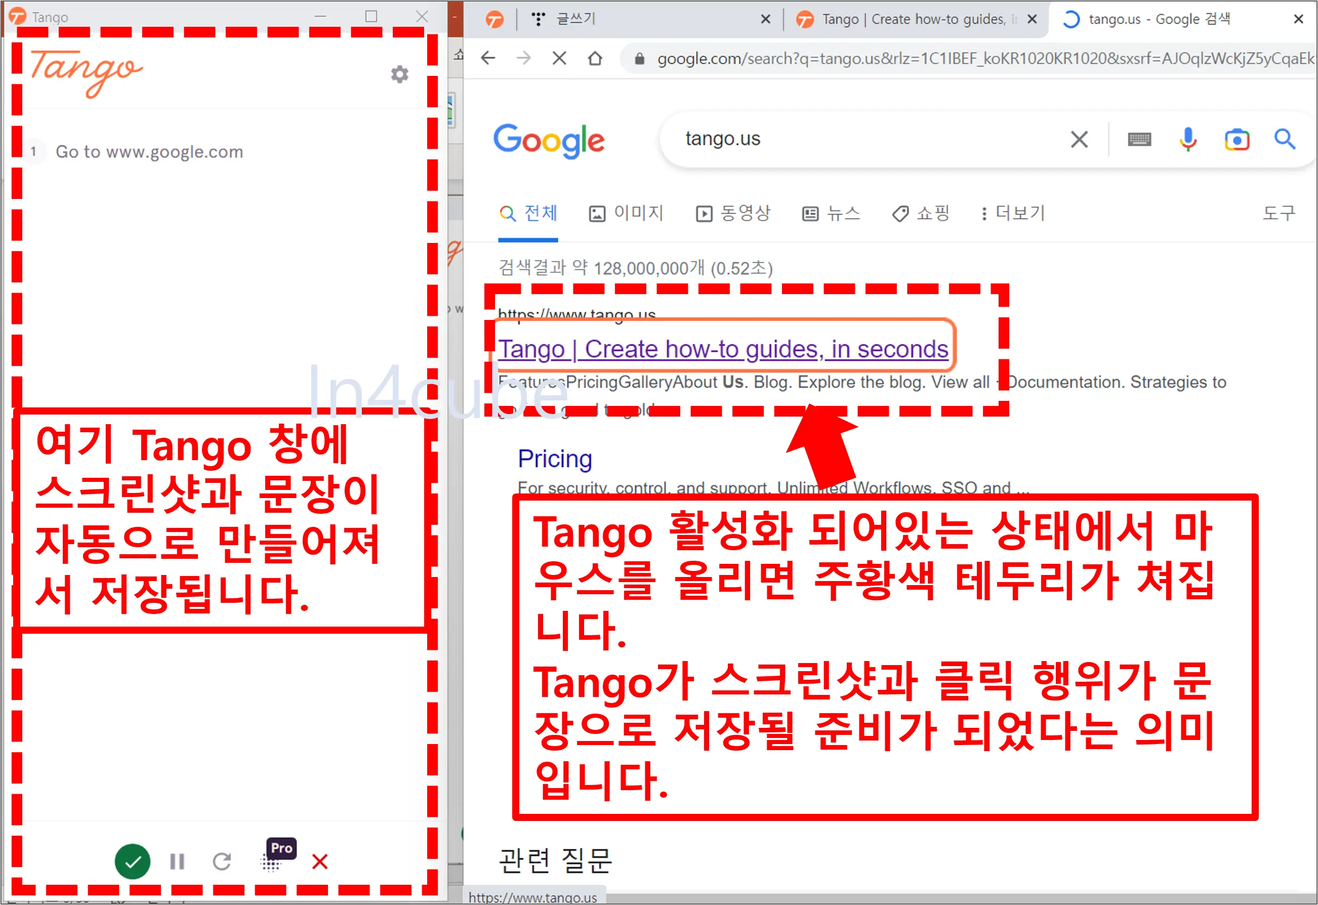Clear the search box with the X
This screenshot has height=905, width=1318.
point(1079,139)
